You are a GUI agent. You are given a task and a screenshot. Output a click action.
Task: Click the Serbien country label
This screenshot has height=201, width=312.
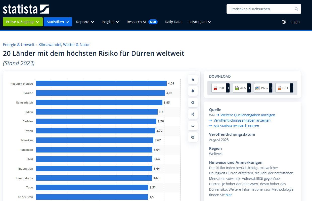[28, 121]
